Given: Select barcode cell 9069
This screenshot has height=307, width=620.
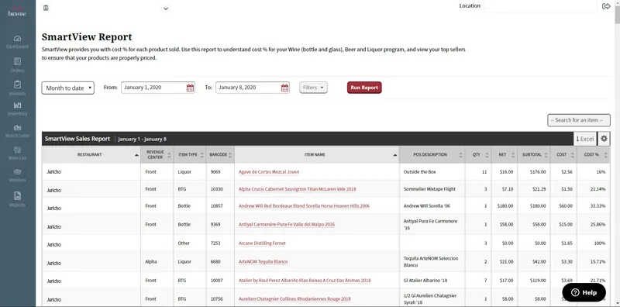Looking at the screenshot, I should tap(215, 172).
